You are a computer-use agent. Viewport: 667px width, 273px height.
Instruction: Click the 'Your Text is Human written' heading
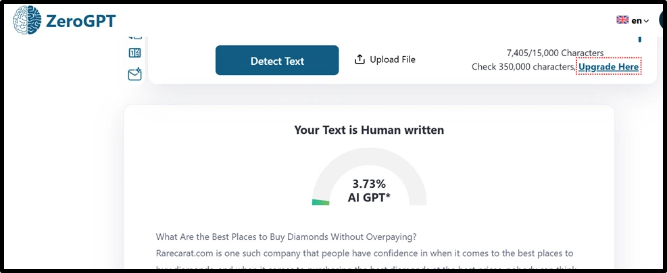[x=369, y=130]
